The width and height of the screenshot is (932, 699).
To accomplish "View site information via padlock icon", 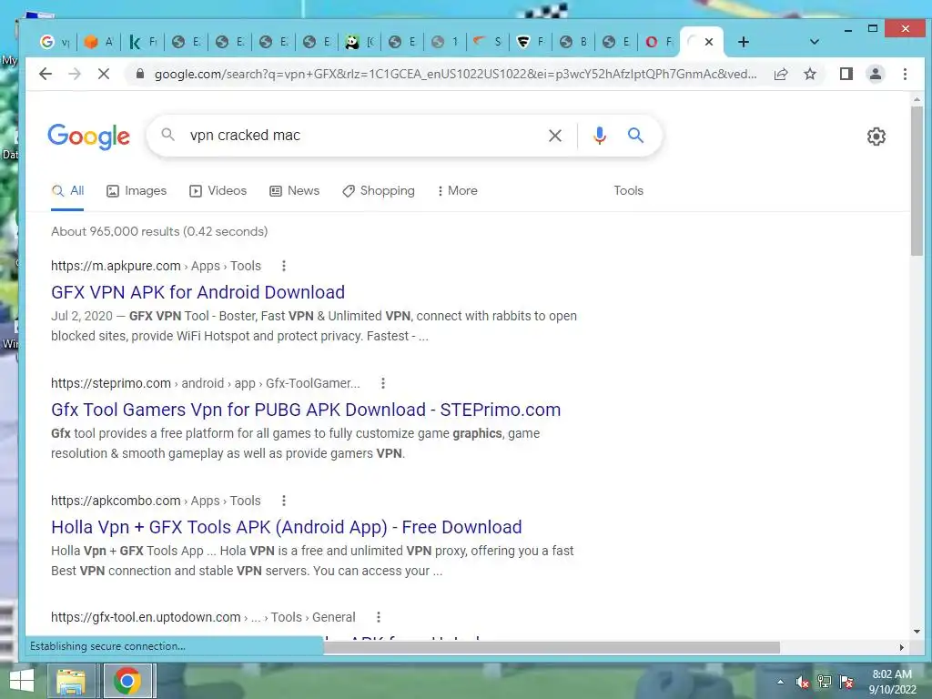I will tap(139, 74).
